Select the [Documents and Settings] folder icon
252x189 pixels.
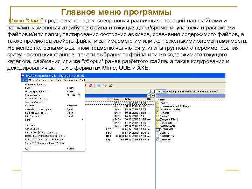pos(158,106)
